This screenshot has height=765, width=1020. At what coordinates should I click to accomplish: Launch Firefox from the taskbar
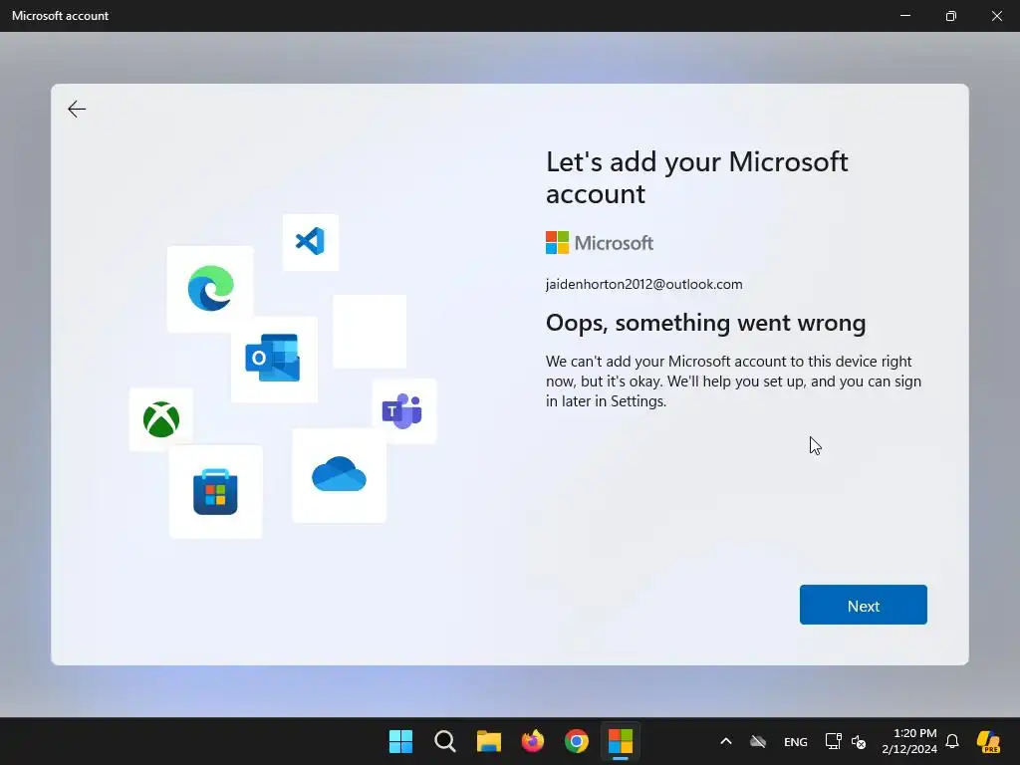tap(533, 741)
